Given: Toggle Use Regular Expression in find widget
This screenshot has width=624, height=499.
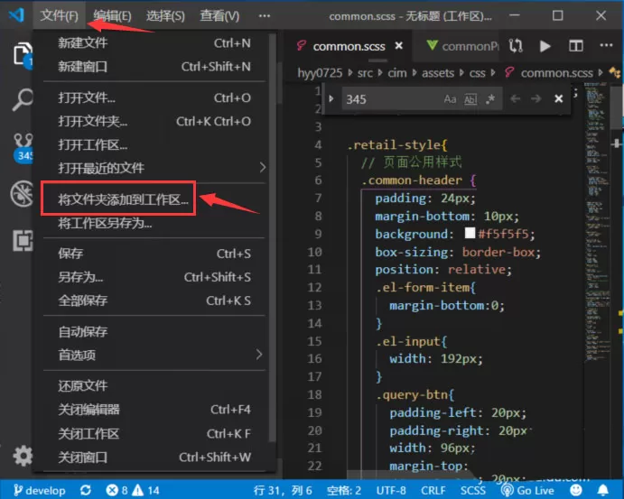Looking at the screenshot, I should [x=490, y=99].
